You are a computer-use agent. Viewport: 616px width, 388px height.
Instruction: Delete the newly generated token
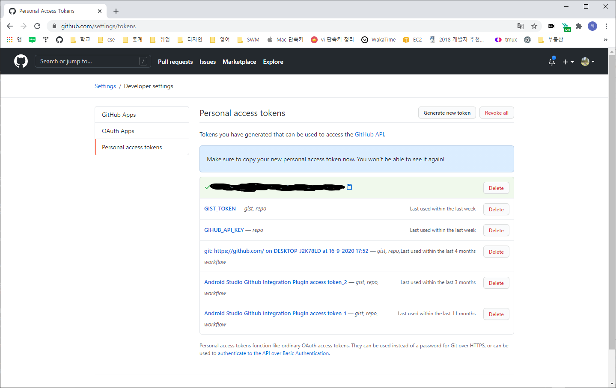pos(496,188)
